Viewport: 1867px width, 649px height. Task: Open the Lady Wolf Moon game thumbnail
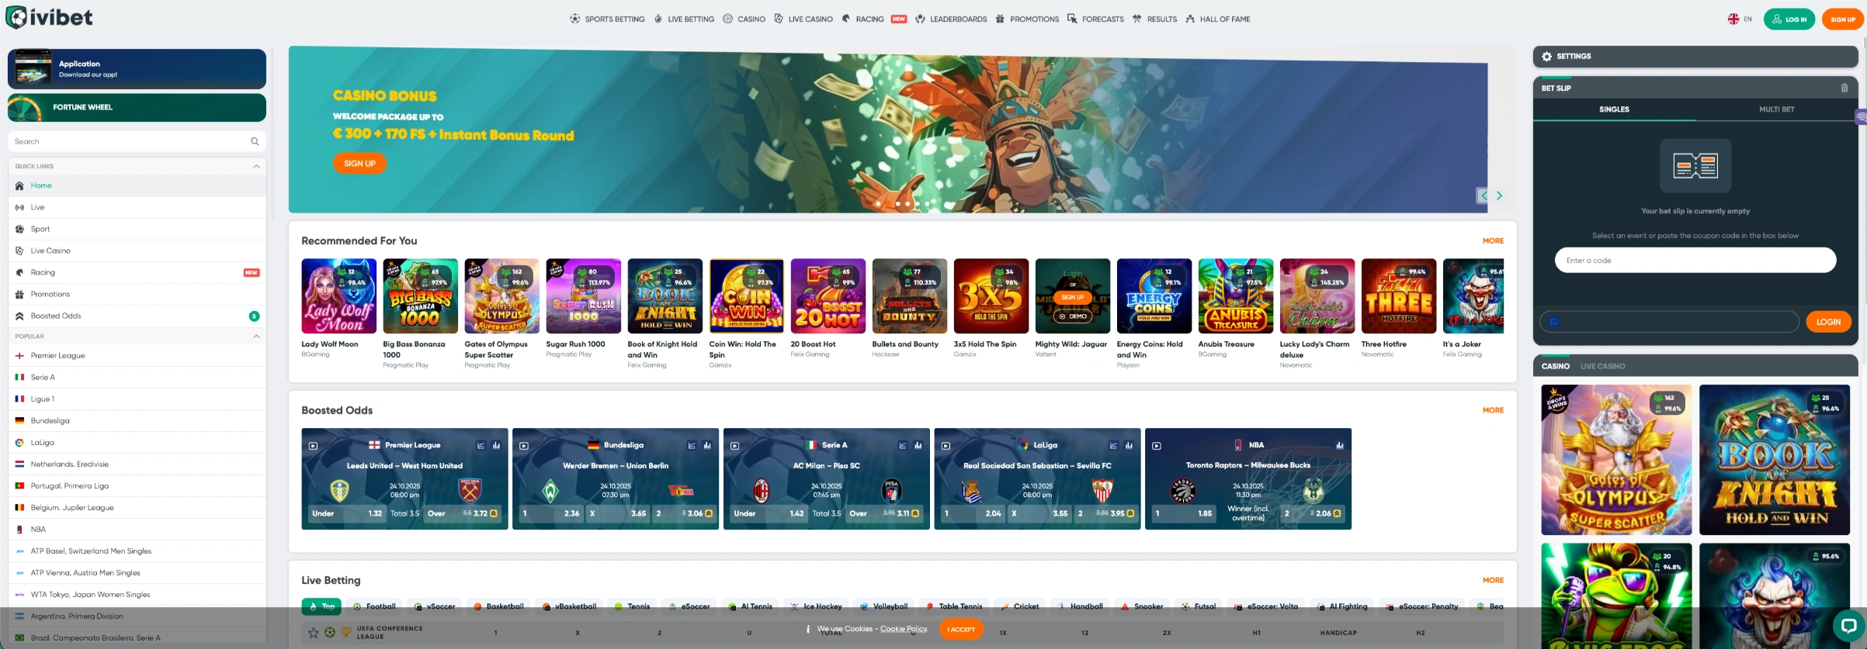[x=338, y=296]
